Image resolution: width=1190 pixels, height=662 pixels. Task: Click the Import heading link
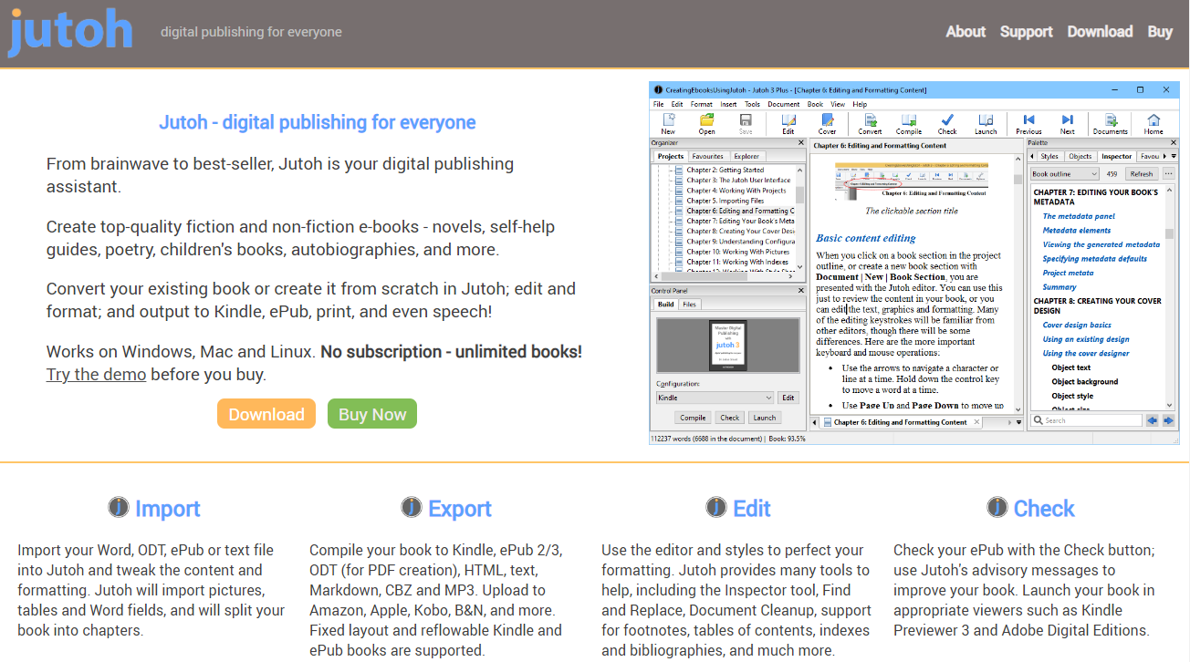tap(168, 509)
